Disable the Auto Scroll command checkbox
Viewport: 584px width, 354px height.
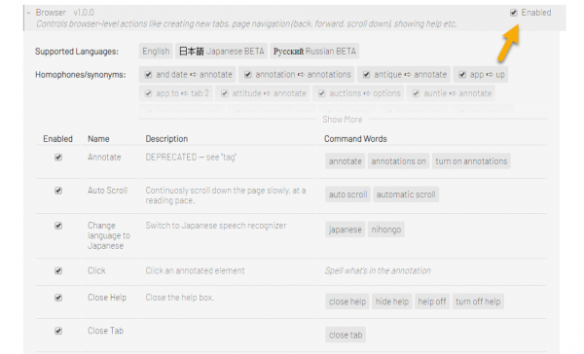(x=58, y=191)
